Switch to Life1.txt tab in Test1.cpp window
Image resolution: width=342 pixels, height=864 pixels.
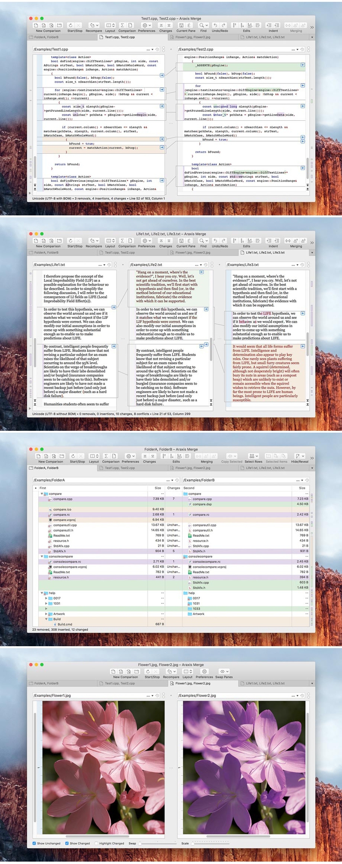pyautogui.click(x=273, y=37)
